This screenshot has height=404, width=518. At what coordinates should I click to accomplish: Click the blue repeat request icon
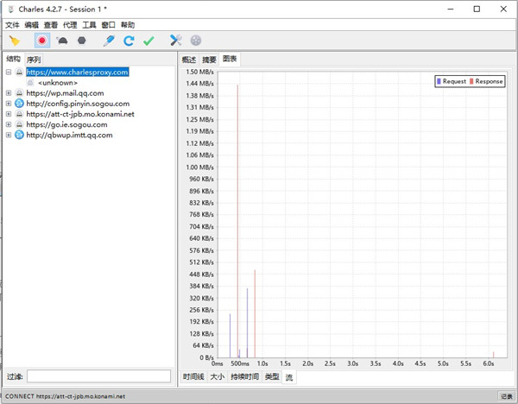129,41
